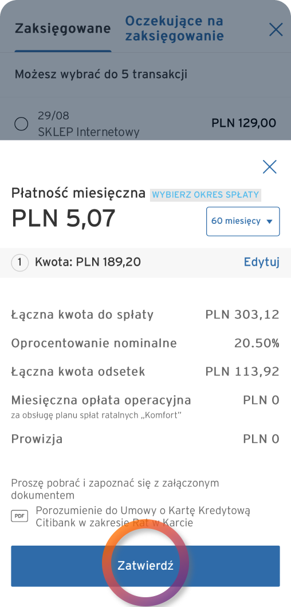Viewport: 291px width, 607px height.
Task: Tap the WYBIERZ OKRES SPŁATY label
Action: tap(206, 194)
